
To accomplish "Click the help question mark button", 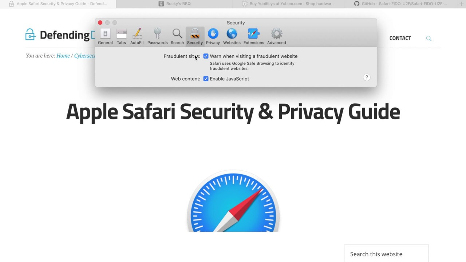I will 367,78.
